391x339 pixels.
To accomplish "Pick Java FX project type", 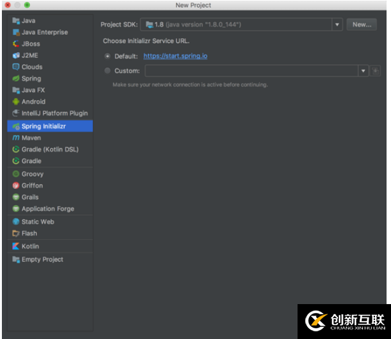I will coord(50,90).
